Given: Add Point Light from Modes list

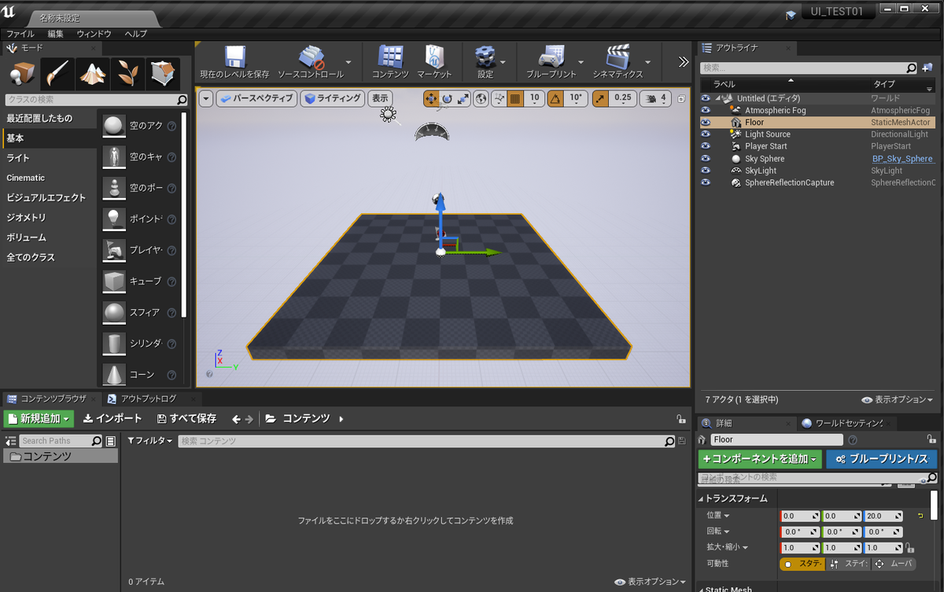Looking at the screenshot, I should (132, 219).
